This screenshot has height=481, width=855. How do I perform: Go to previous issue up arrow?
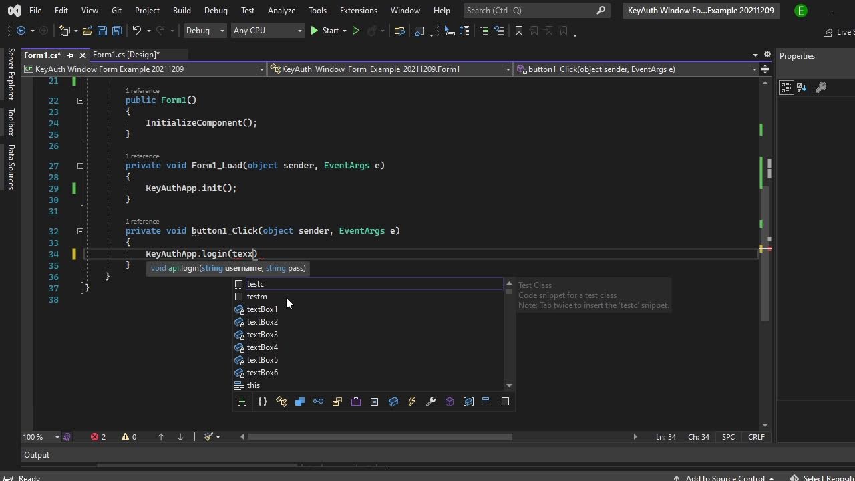161,437
